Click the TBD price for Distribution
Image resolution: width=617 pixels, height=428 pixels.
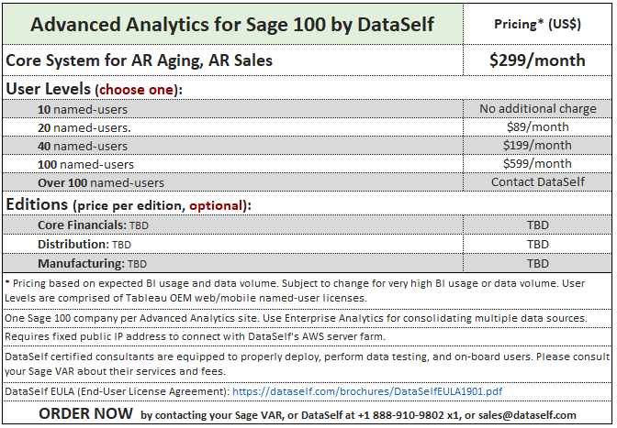pyautogui.click(x=537, y=244)
